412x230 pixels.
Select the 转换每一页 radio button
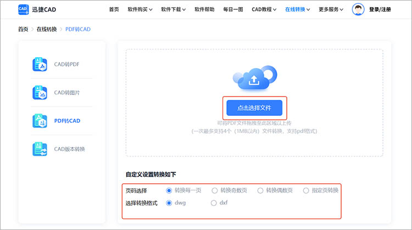169,190
